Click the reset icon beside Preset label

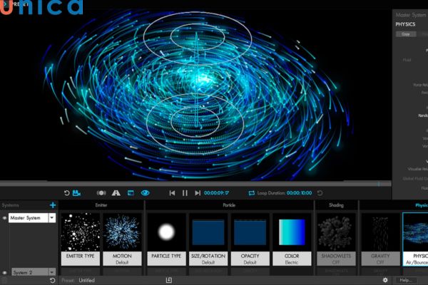coord(52,280)
